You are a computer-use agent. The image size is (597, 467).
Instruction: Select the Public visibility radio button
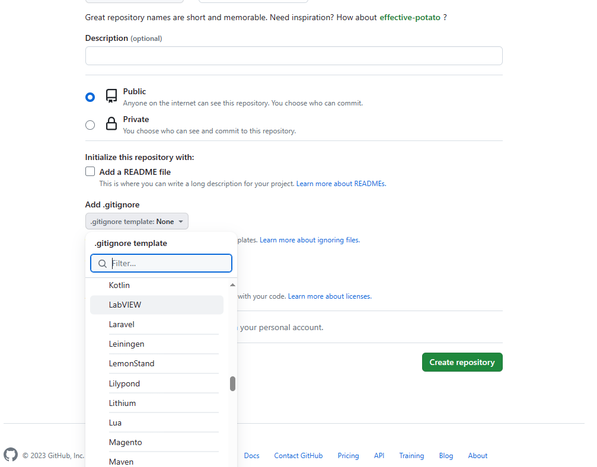point(90,97)
